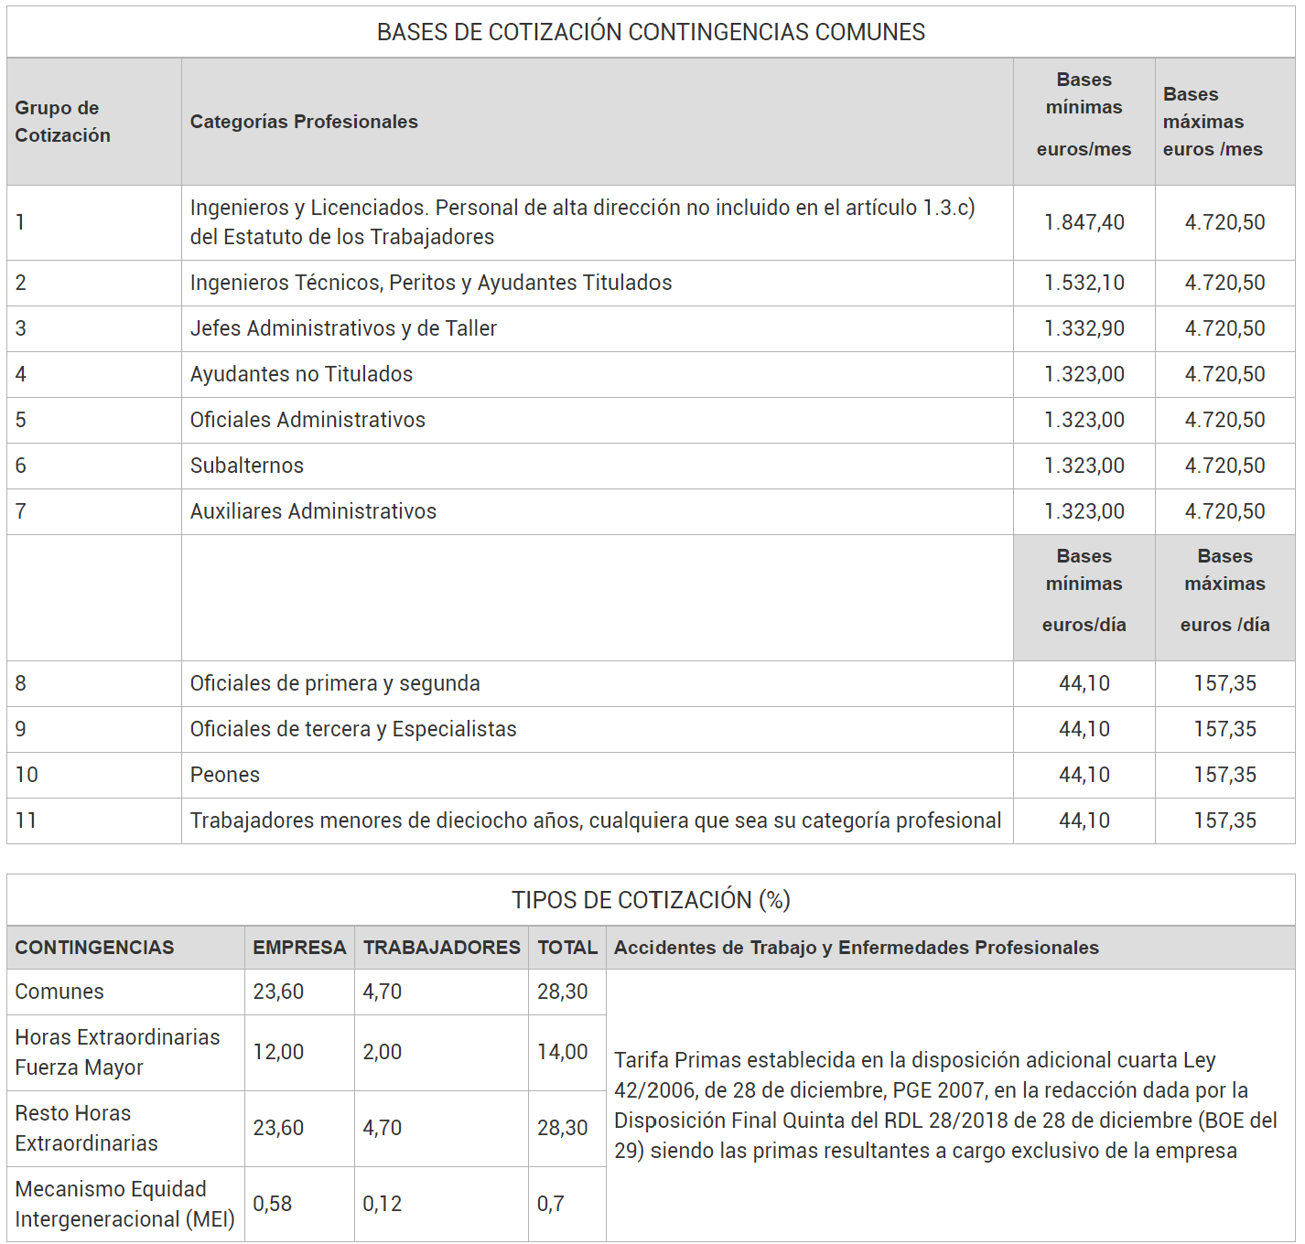1305x1244 pixels.
Task: Click the 44,10 value for Oficiales de primera
Action: pyautogui.click(x=1084, y=683)
